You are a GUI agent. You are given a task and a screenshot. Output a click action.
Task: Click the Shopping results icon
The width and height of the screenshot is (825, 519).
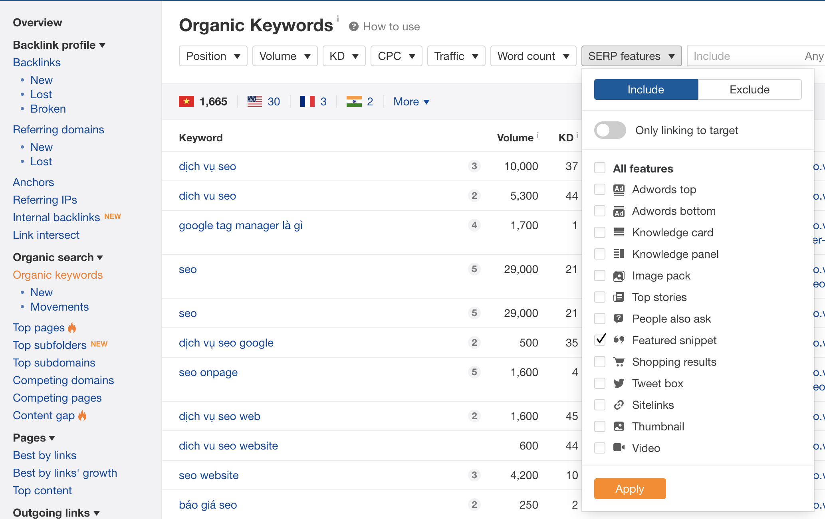[x=619, y=362]
